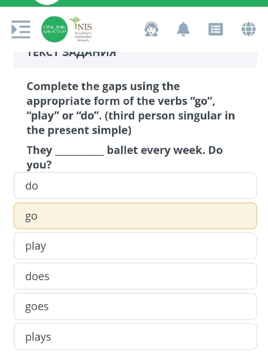This screenshot has width=268, height=359.
Task: Open the language globe icon
Action: [x=248, y=29]
